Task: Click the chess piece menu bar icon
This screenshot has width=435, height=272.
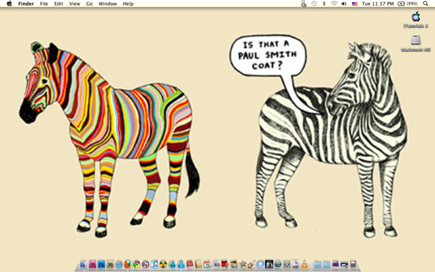Action: 304,3
